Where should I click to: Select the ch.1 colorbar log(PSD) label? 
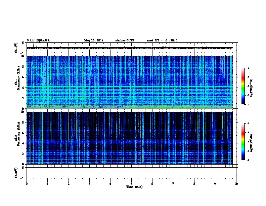(x=251, y=88)
